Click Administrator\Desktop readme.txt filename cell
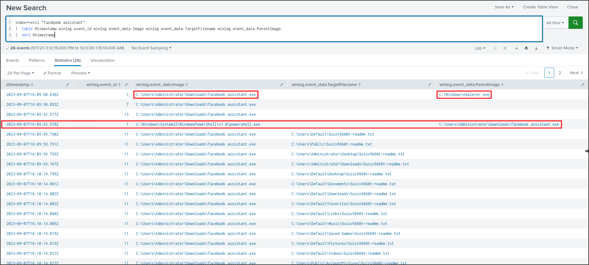This screenshot has height=265, width=589. 348,154
